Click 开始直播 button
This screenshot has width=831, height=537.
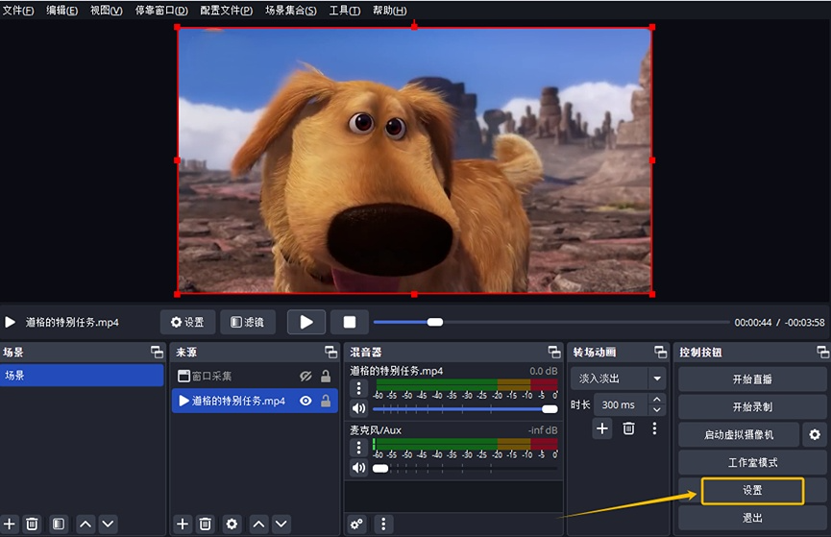(752, 379)
